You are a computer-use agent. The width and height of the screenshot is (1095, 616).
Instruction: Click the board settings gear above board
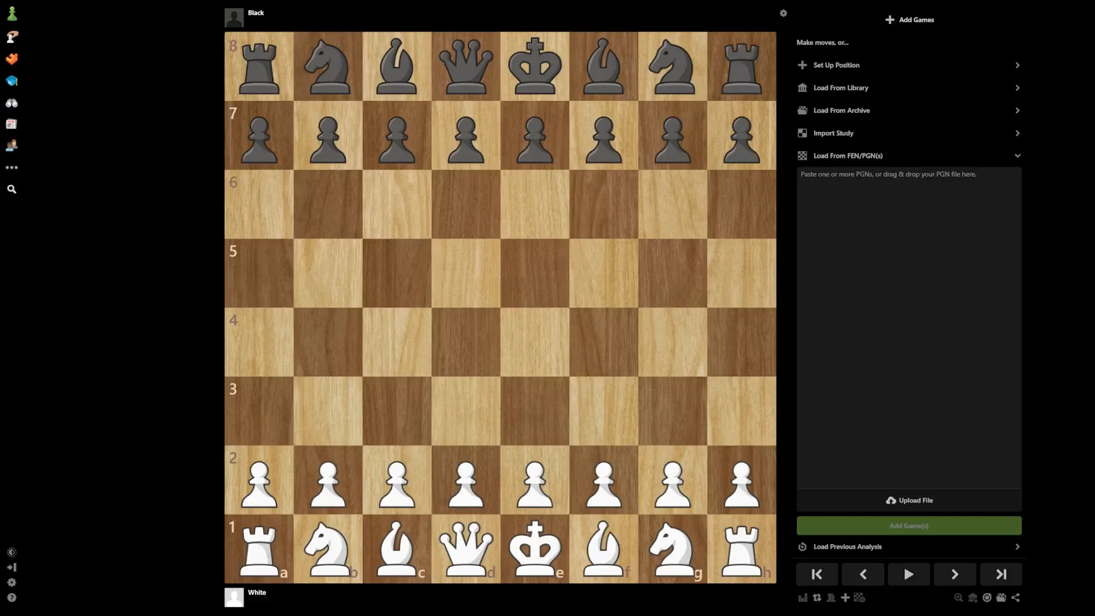783,13
